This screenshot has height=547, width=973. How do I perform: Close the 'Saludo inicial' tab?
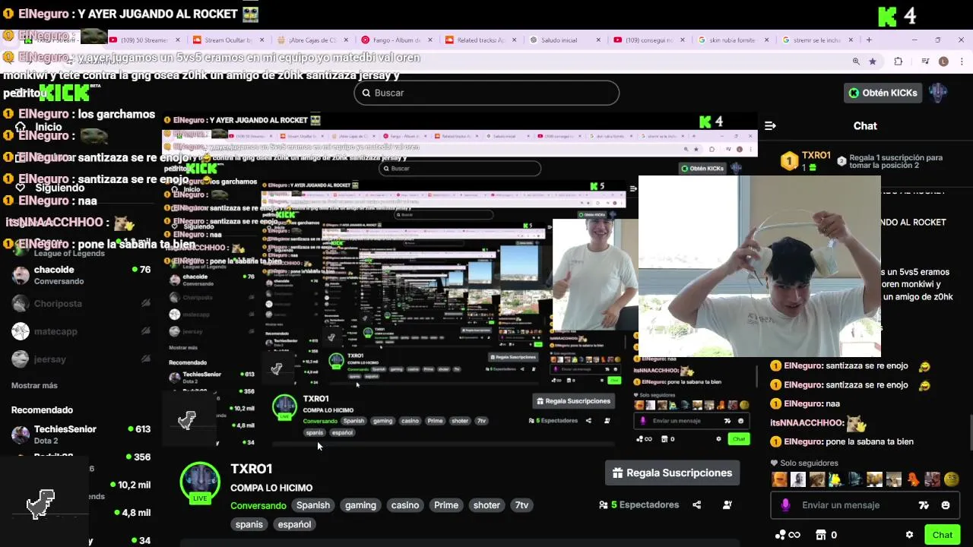[598, 40]
